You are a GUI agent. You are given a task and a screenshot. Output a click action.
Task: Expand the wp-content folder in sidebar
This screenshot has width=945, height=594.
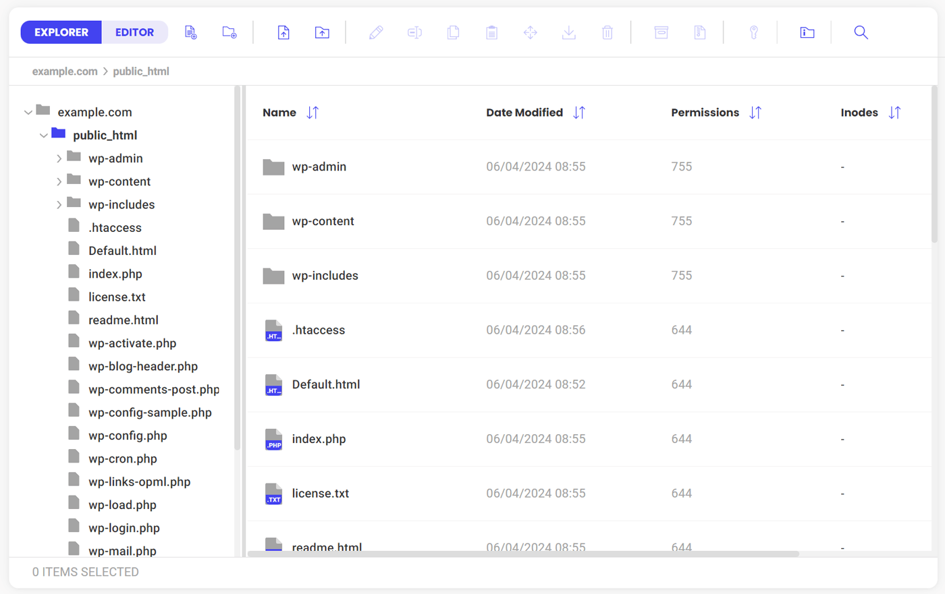[59, 181]
